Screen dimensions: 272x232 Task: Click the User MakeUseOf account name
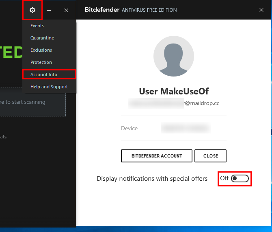pyautogui.click(x=174, y=91)
